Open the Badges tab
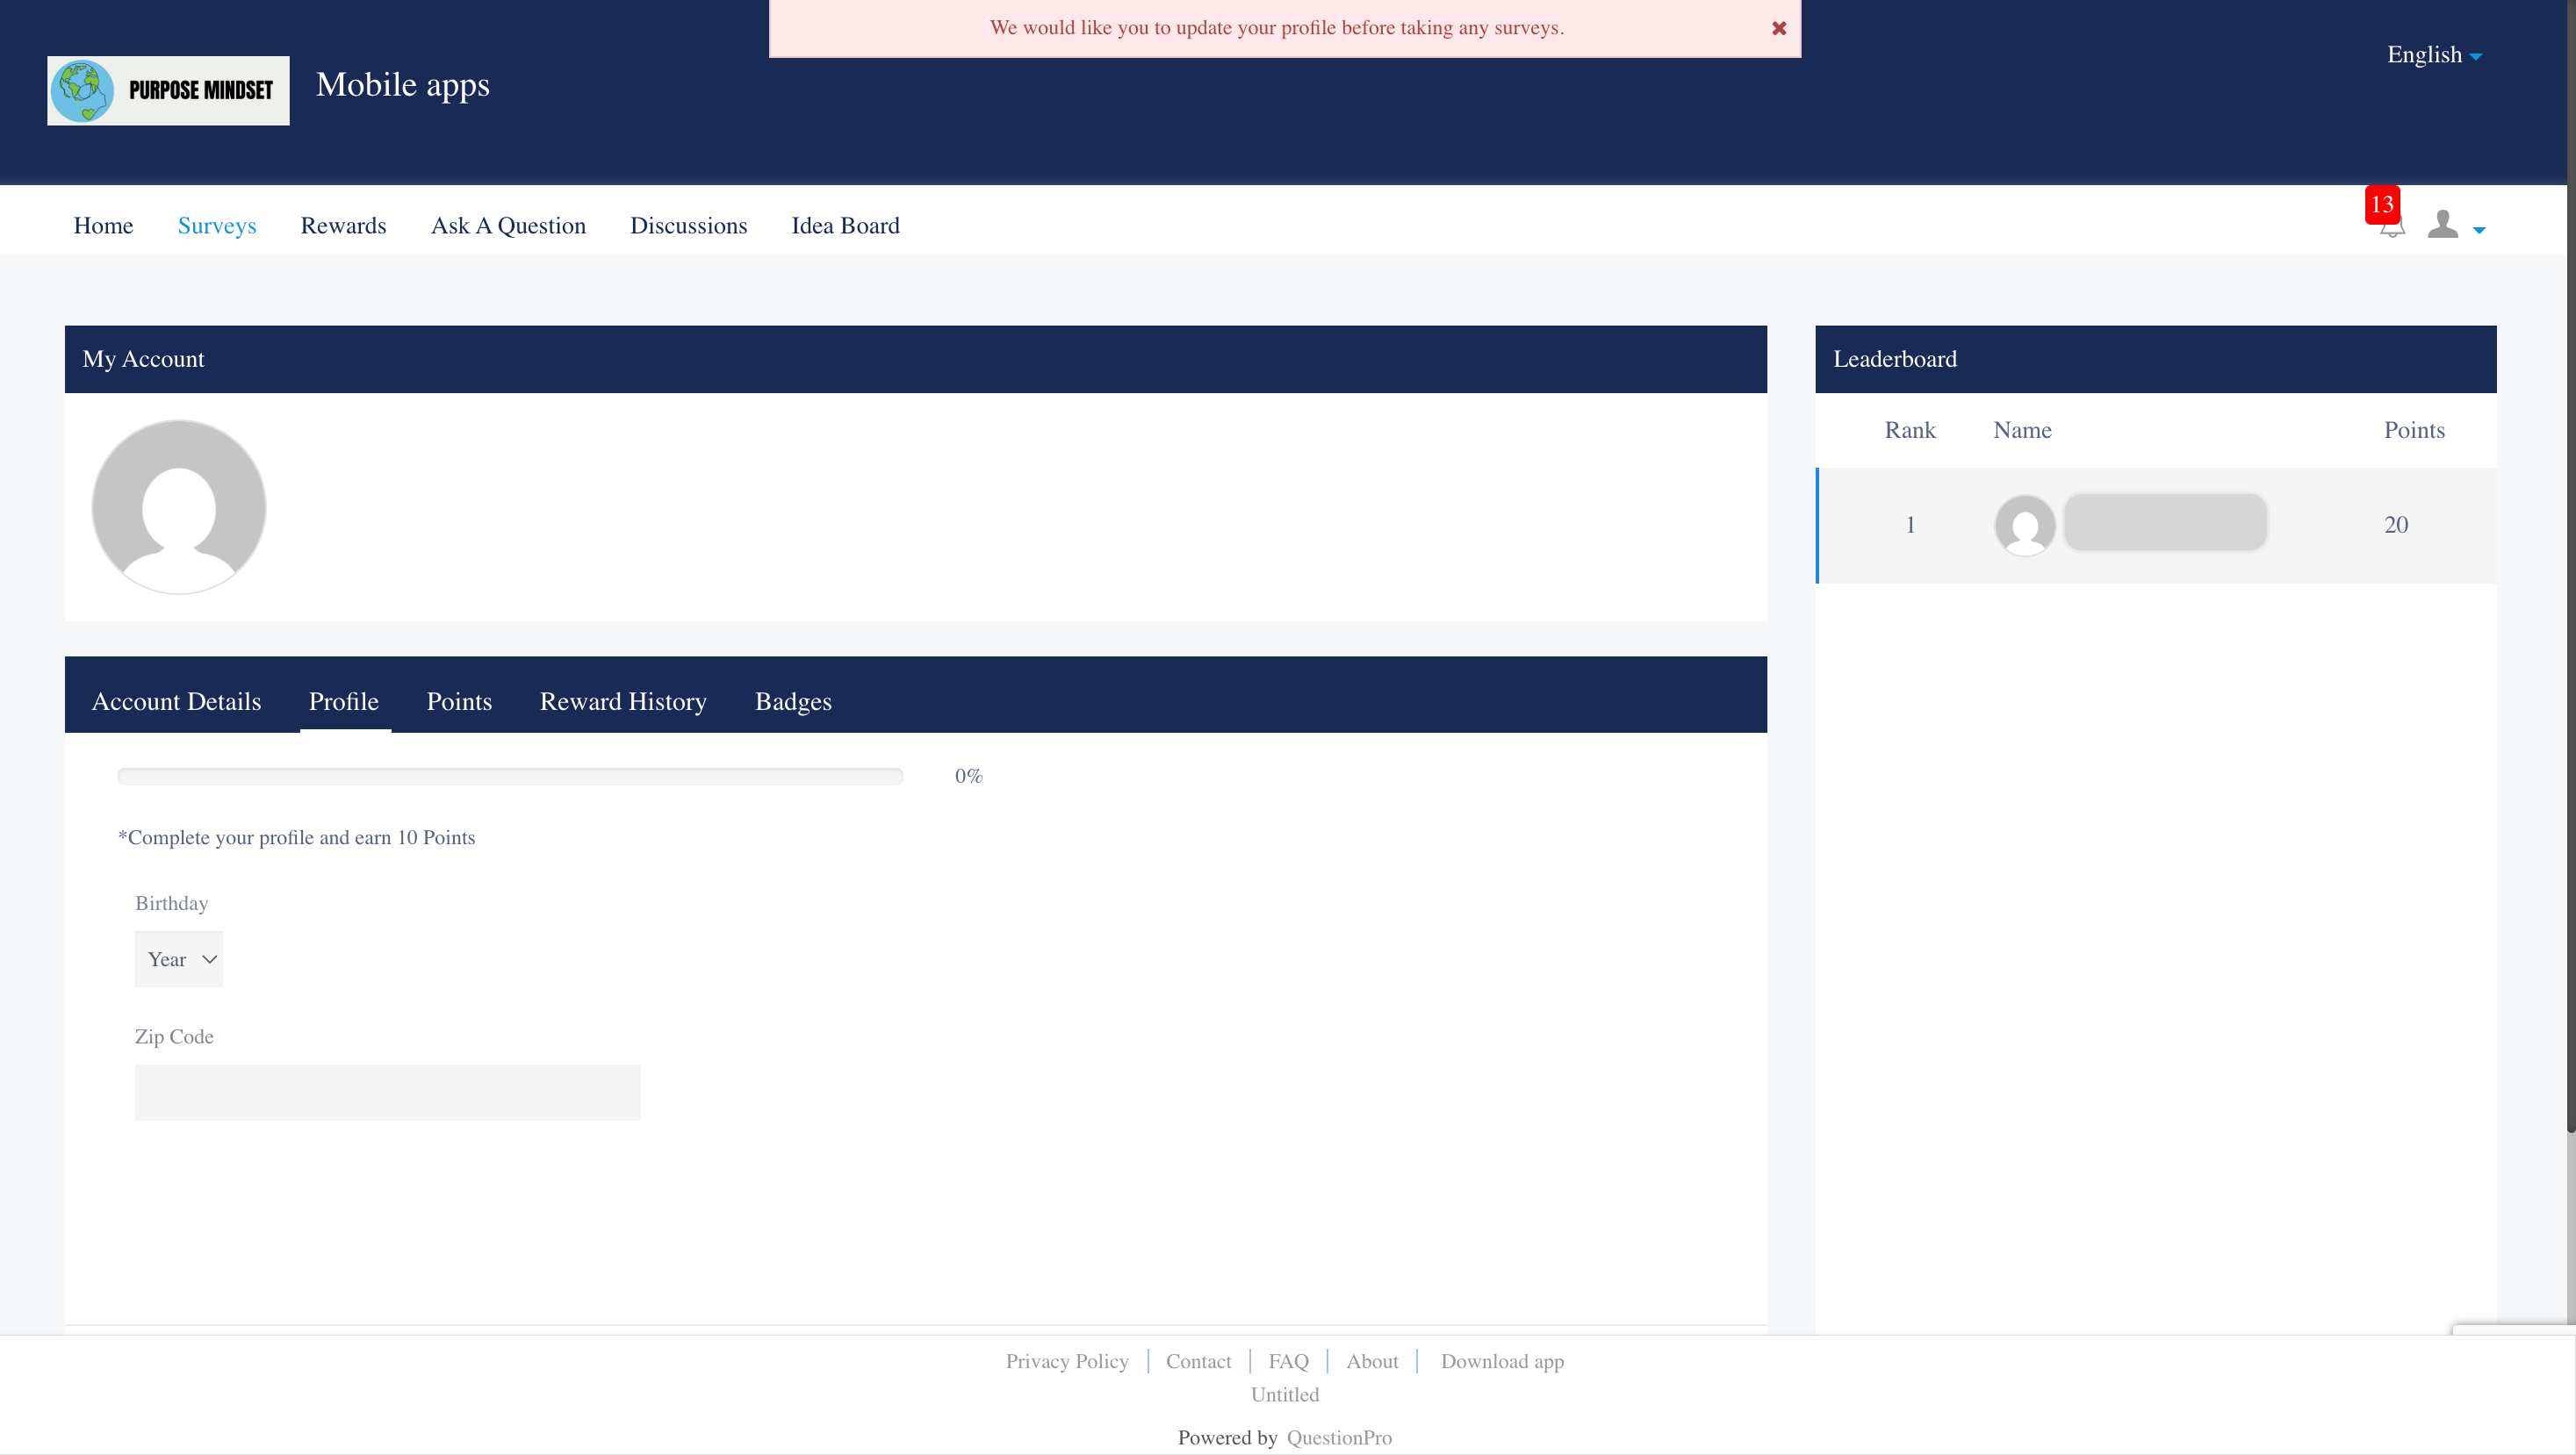Image resolution: width=2576 pixels, height=1455 pixels. pyautogui.click(x=793, y=701)
